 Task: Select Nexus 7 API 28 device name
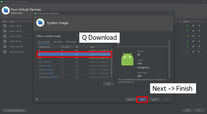click(x=15, y=26)
